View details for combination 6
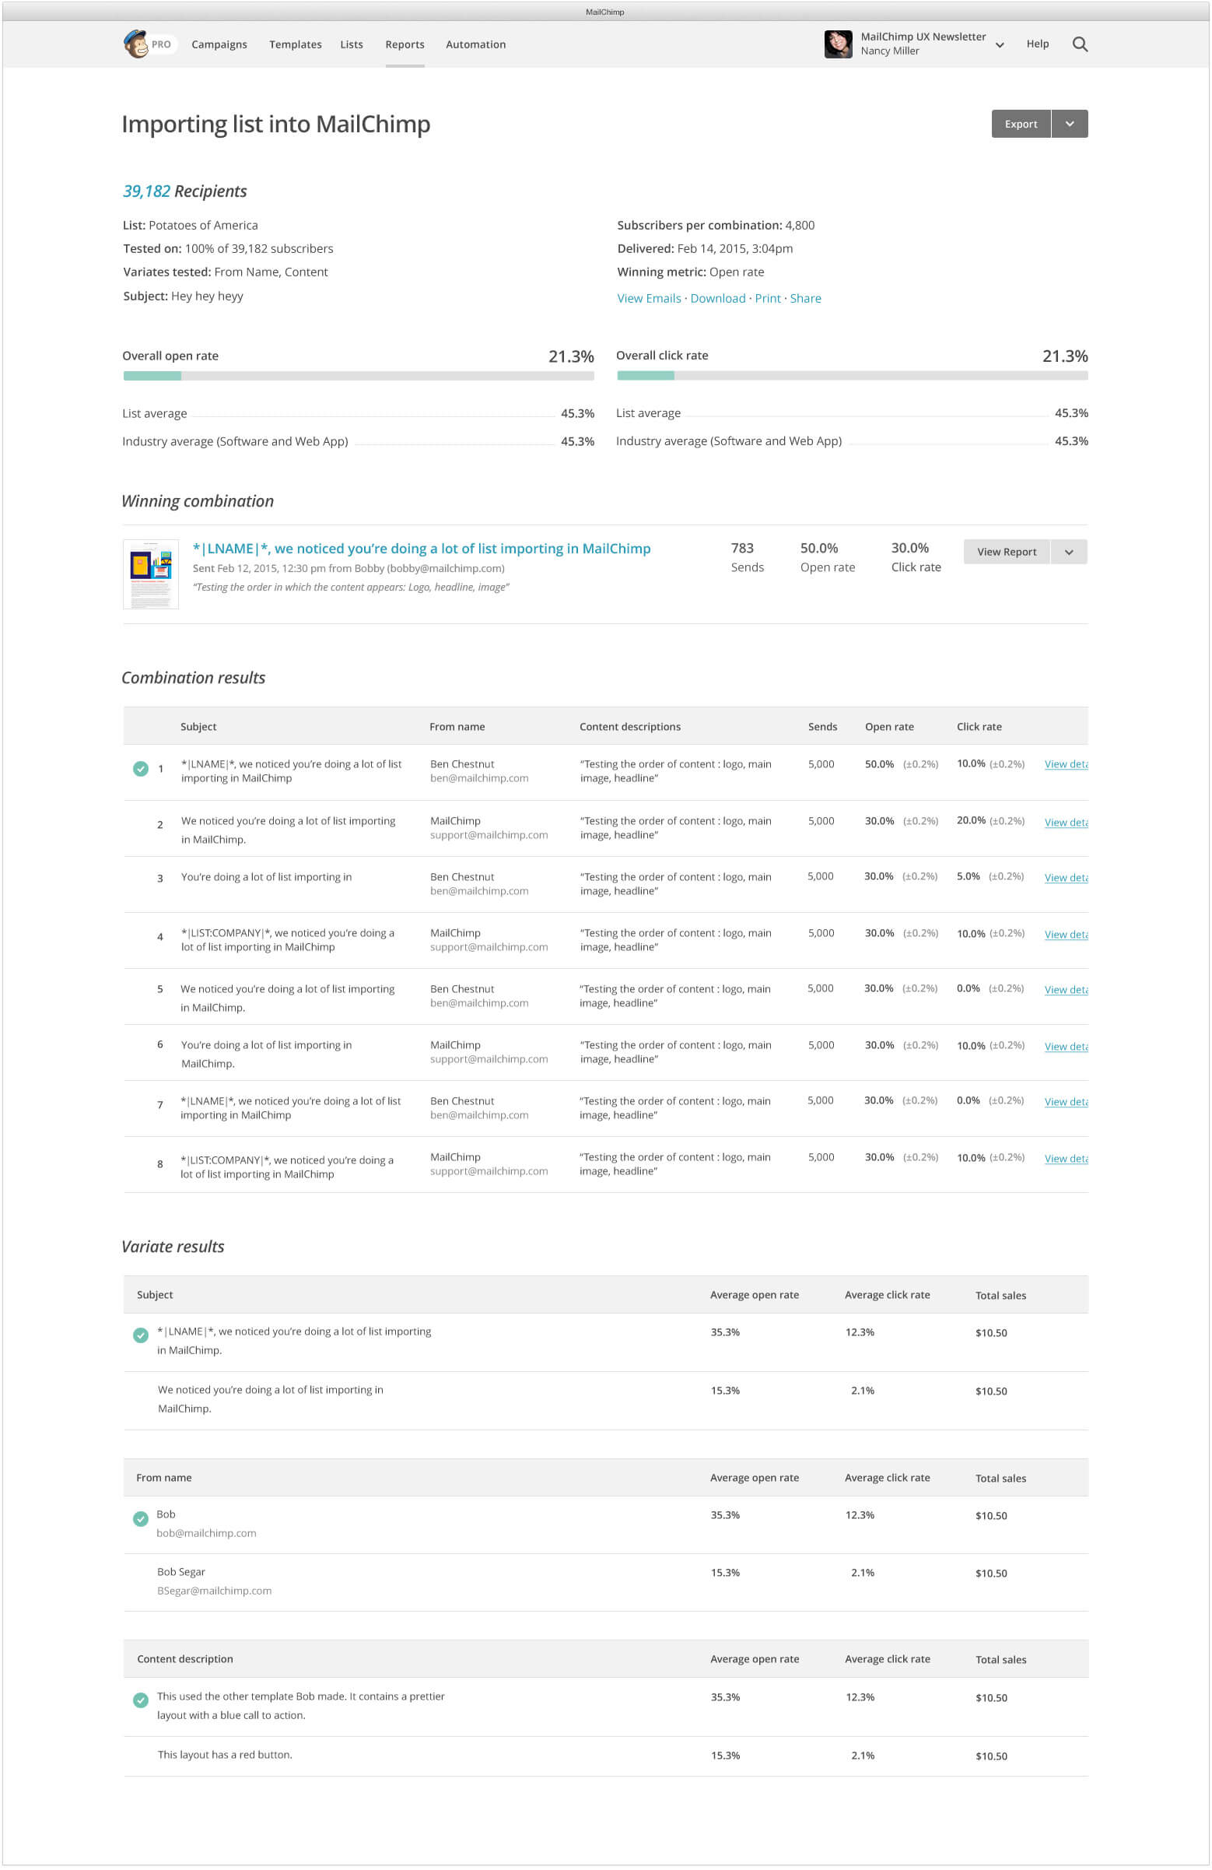This screenshot has width=1212, height=1870. 1066,1047
